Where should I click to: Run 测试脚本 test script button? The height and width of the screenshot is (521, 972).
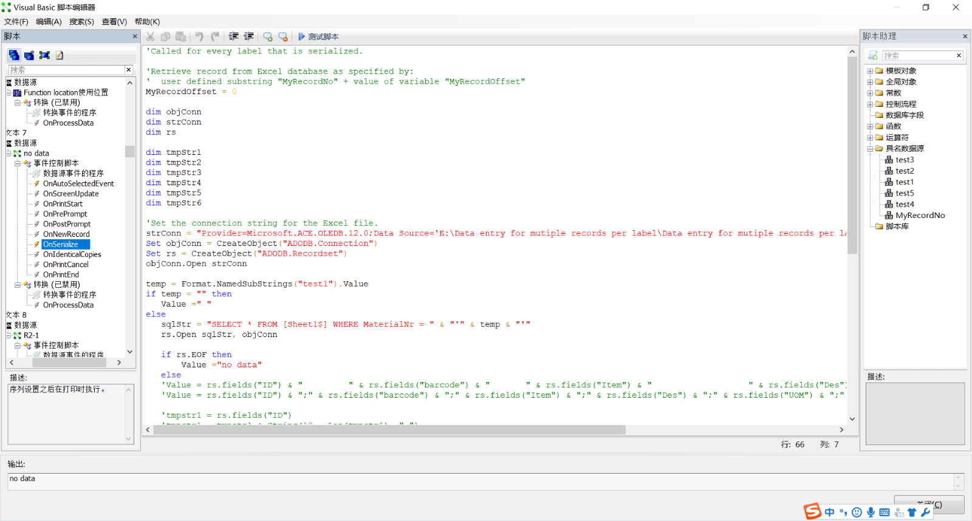point(318,37)
